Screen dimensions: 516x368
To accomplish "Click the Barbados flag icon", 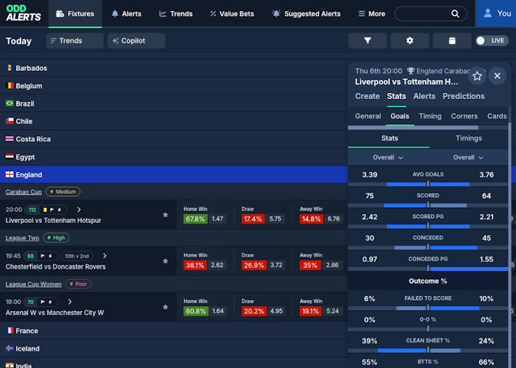I will point(10,67).
